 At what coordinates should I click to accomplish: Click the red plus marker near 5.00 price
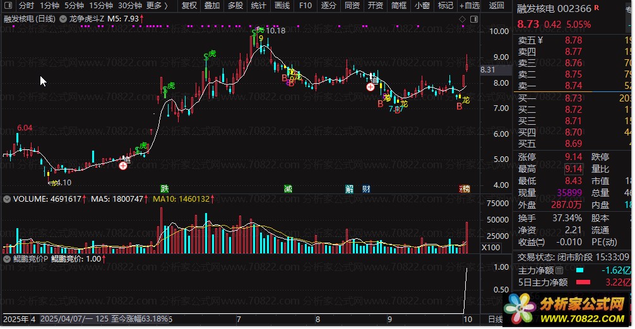tap(123, 166)
